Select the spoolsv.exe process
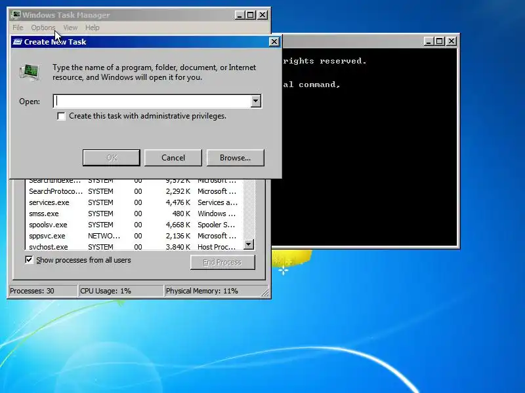Screen dimensions: 525x393 134,225
